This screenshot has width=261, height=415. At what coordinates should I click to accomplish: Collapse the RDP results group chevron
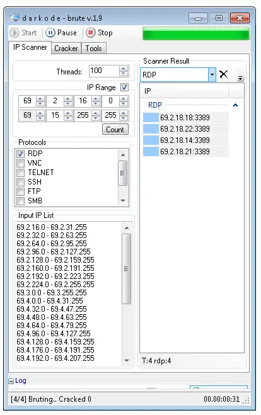235,105
